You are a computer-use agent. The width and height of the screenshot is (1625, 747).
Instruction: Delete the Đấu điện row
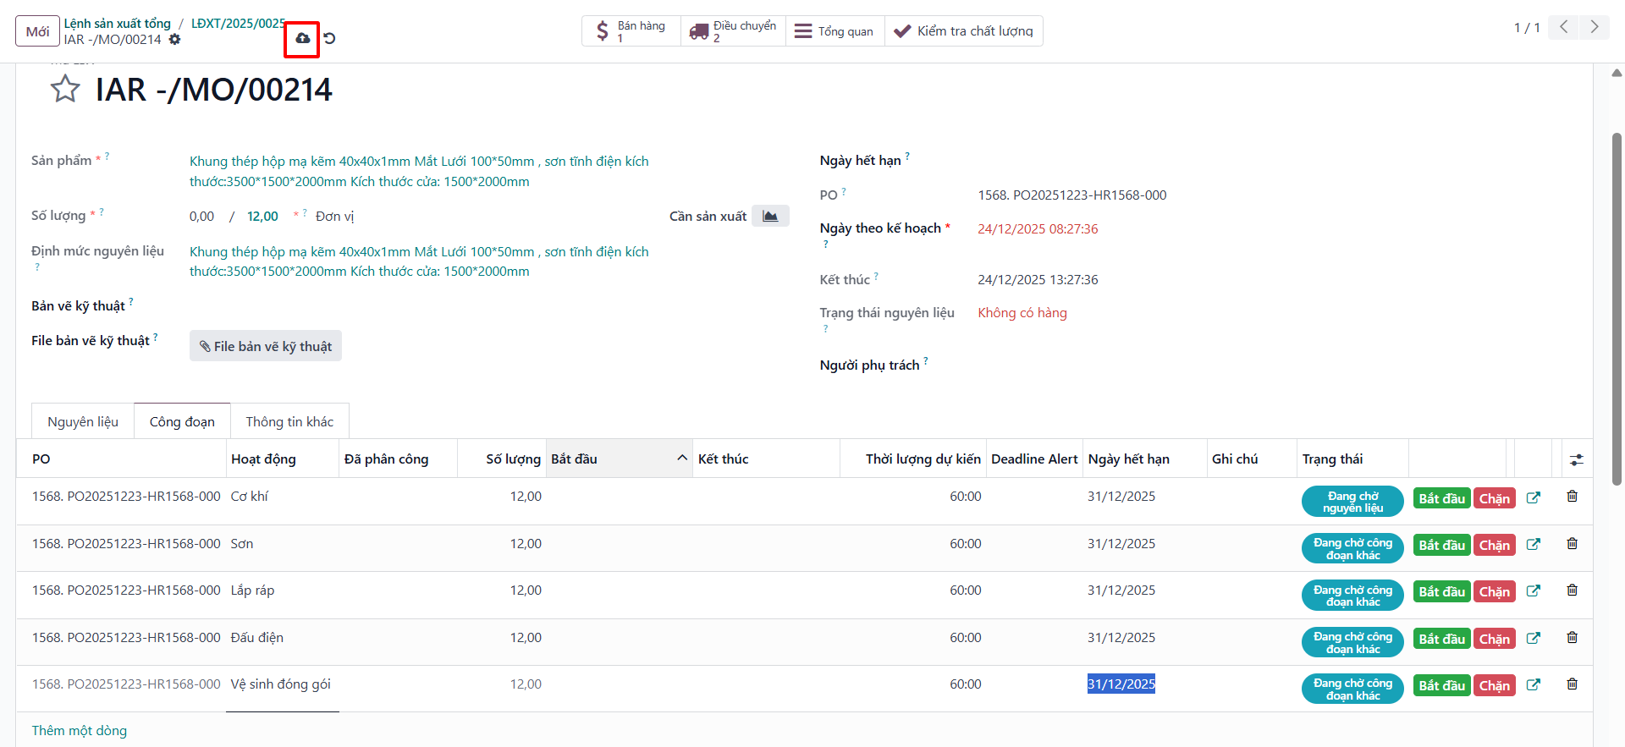pos(1572,637)
